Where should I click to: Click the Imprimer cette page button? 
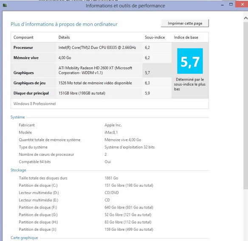185,23
